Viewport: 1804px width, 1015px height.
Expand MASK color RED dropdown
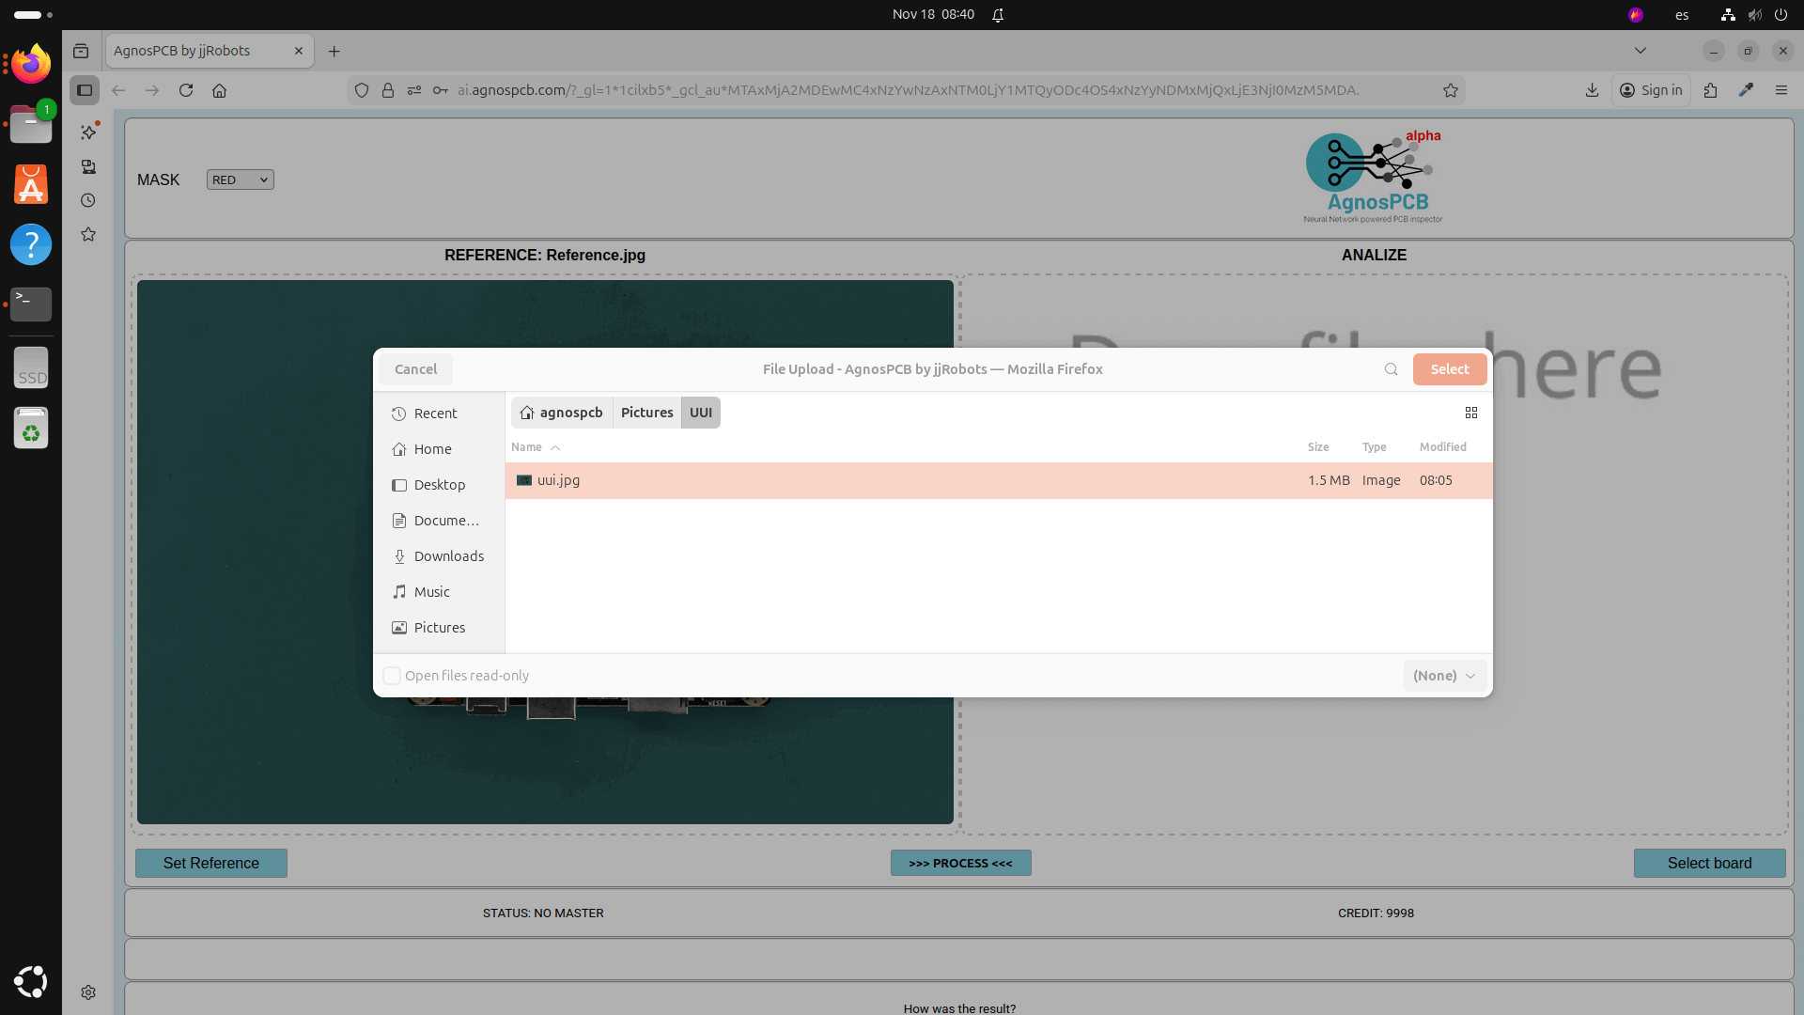click(240, 180)
